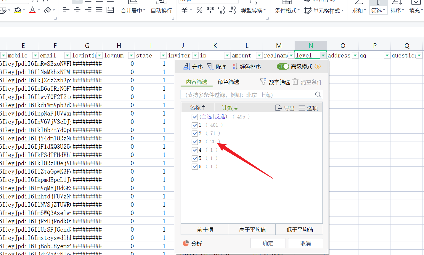Toggle 高级模式 advanced mode switch
Viewport: 424px width, 255px height.
click(x=283, y=66)
